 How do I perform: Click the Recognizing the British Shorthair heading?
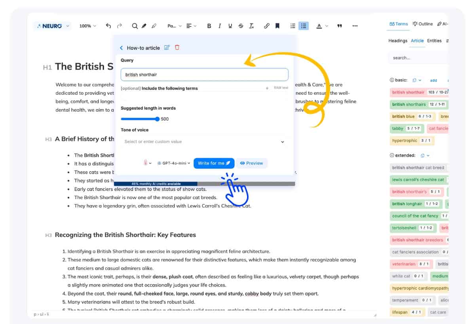point(125,235)
